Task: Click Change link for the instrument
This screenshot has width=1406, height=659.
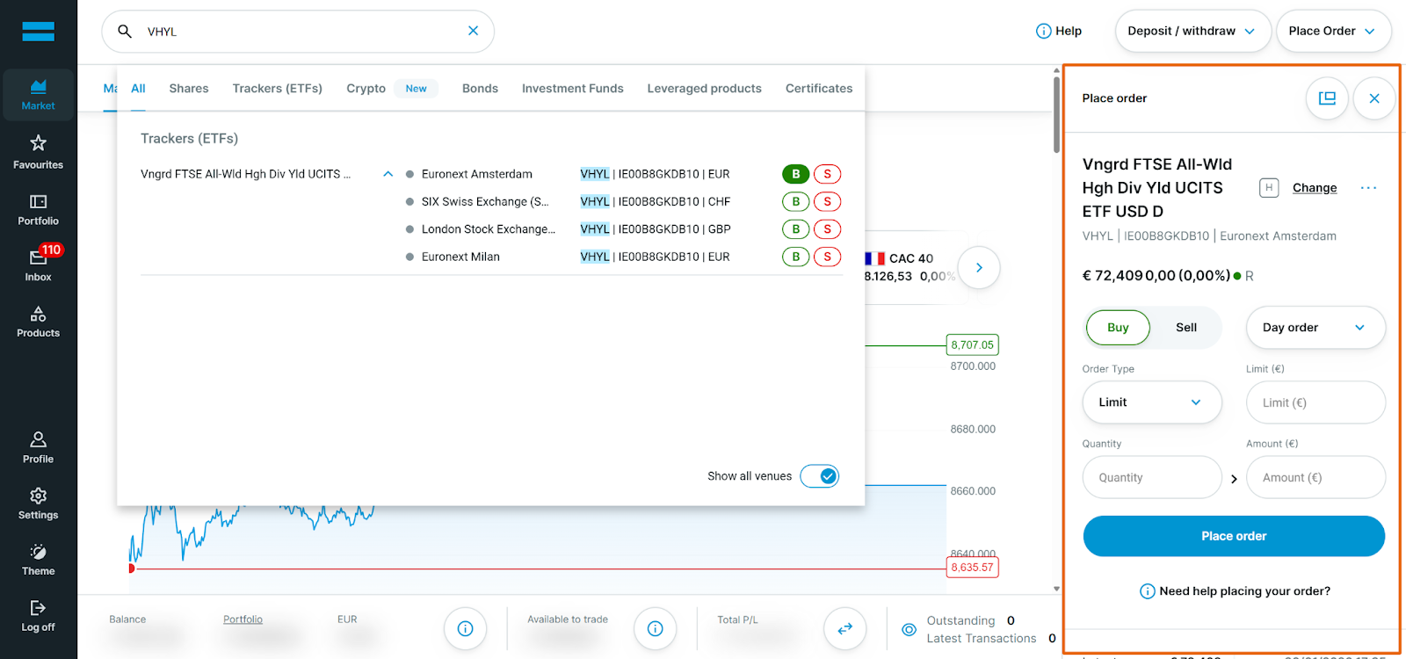Action: pyautogui.click(x=1315, y=188)
